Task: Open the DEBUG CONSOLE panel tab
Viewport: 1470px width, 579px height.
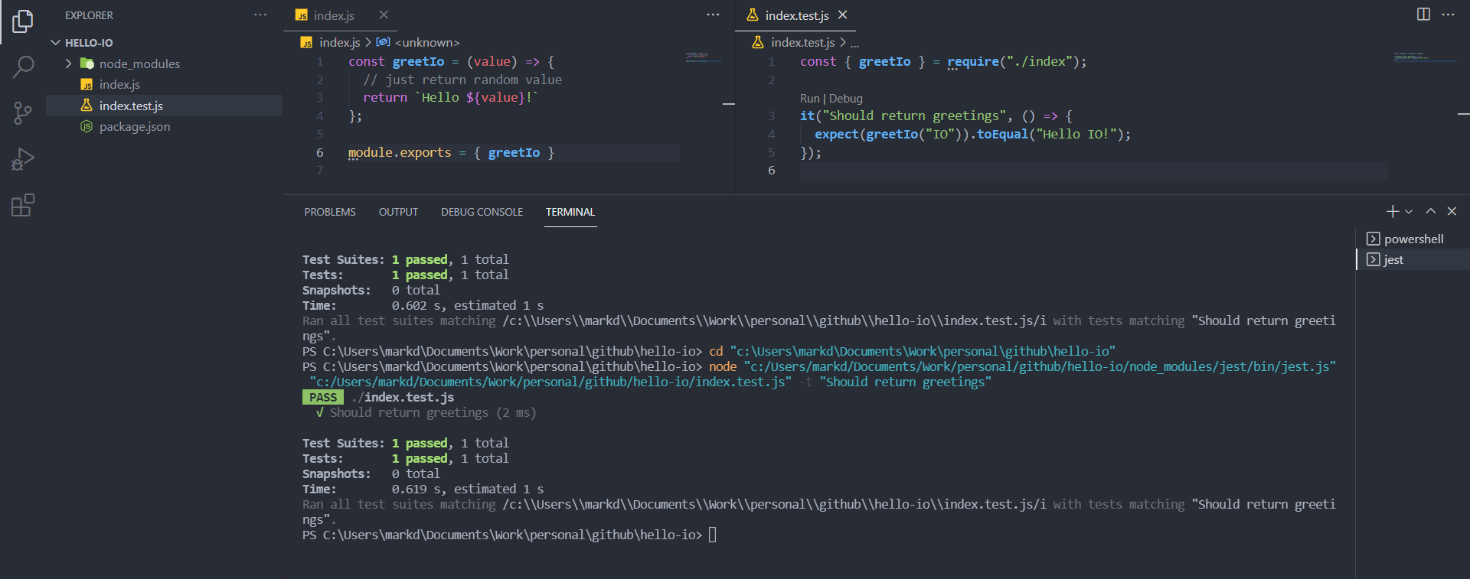Action: pyautogui.click(x=482, y=212)
